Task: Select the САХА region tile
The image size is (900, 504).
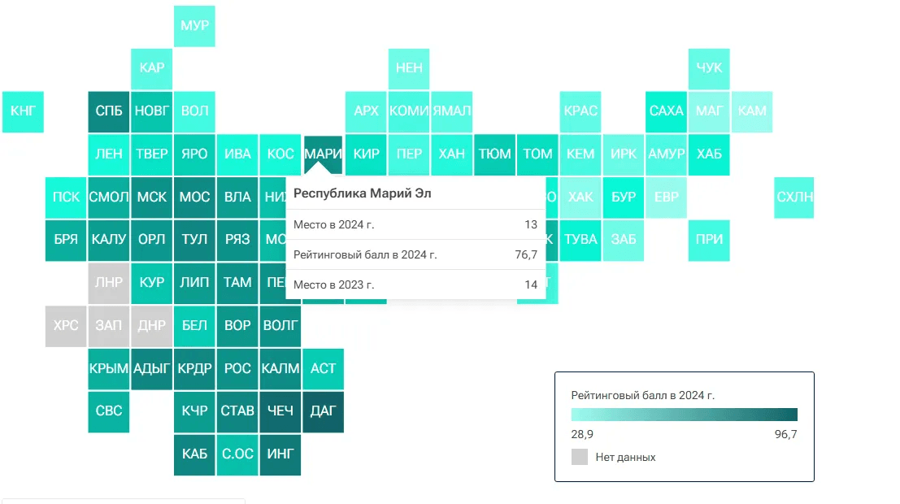Action: 666,111
